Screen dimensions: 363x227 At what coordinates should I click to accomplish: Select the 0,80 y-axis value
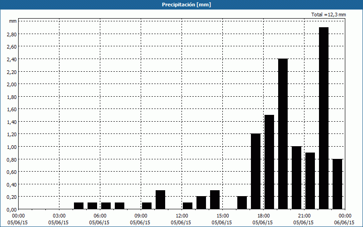(x=12, y=159)
